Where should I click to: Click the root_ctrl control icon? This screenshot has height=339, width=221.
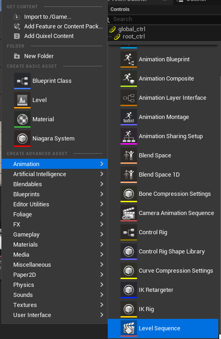coord(117,37)
